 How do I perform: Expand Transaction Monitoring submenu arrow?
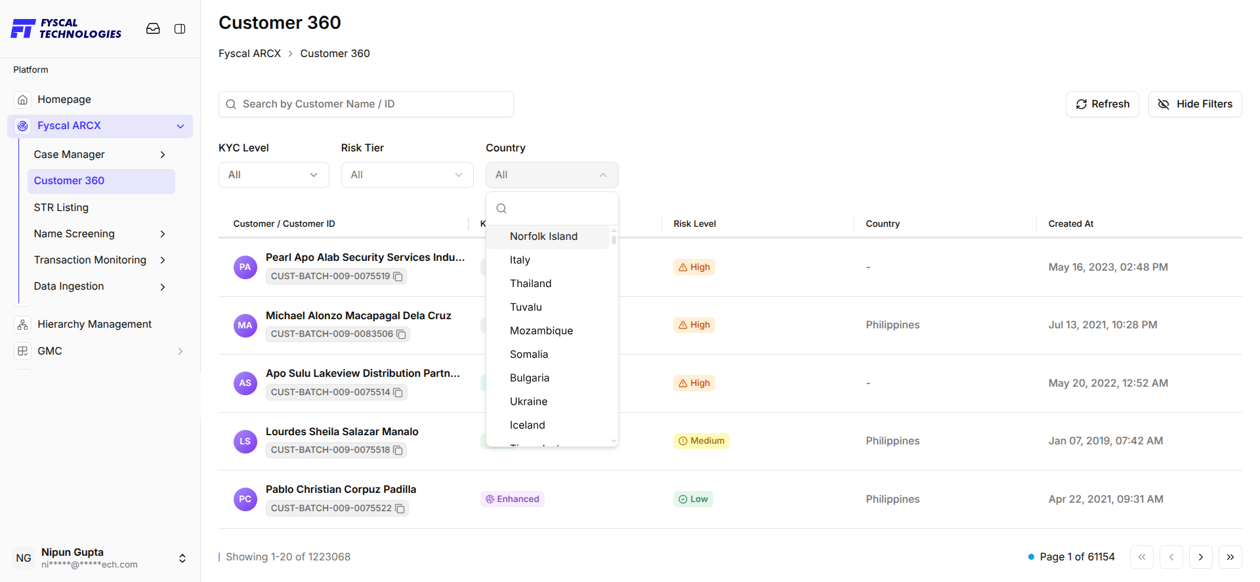pos(163,260)
